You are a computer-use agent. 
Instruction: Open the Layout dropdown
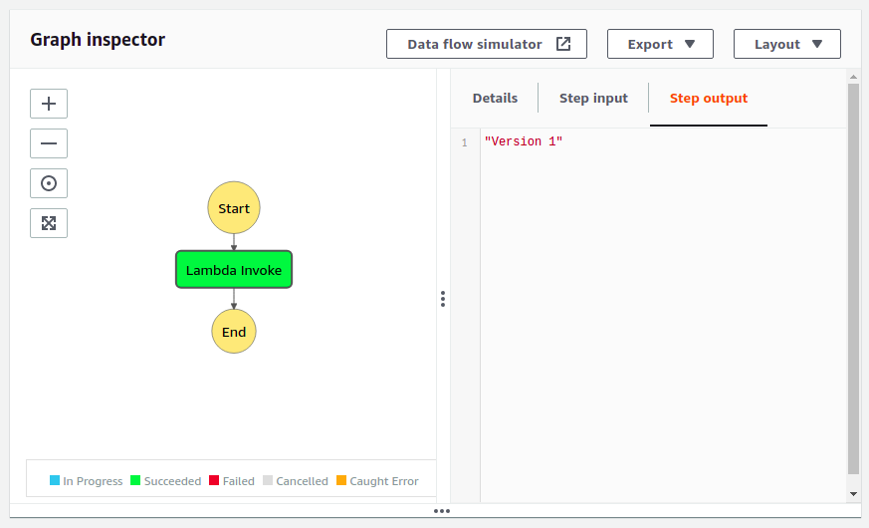click(x=787, y=44)
